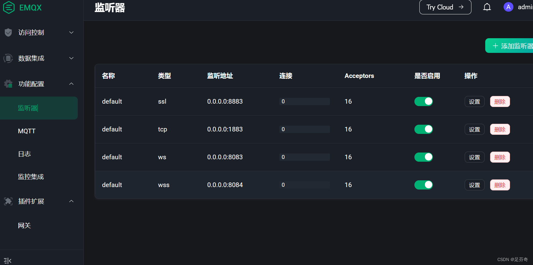Click the EMQX logo icon

pyautogui.click(x=9, y=7)
